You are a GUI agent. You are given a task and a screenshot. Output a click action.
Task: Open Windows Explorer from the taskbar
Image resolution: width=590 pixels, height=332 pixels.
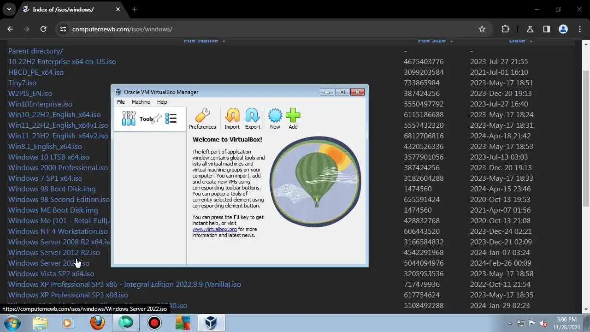point(40,323)
